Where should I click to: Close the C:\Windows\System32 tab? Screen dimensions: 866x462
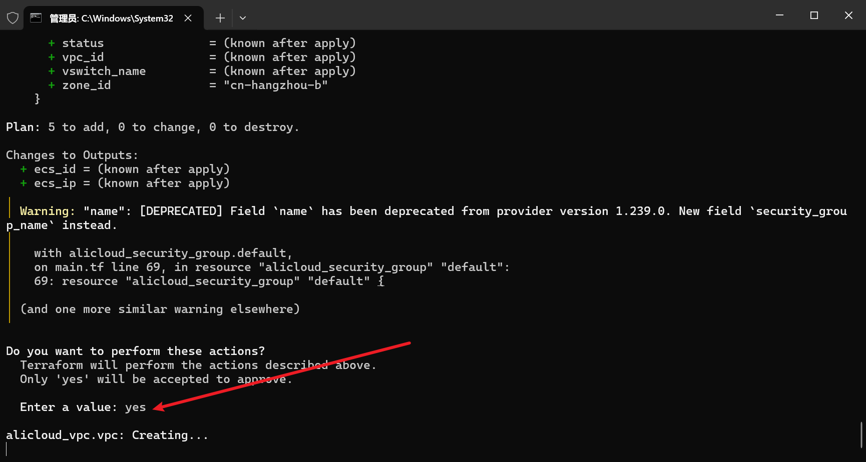point(188,18)
